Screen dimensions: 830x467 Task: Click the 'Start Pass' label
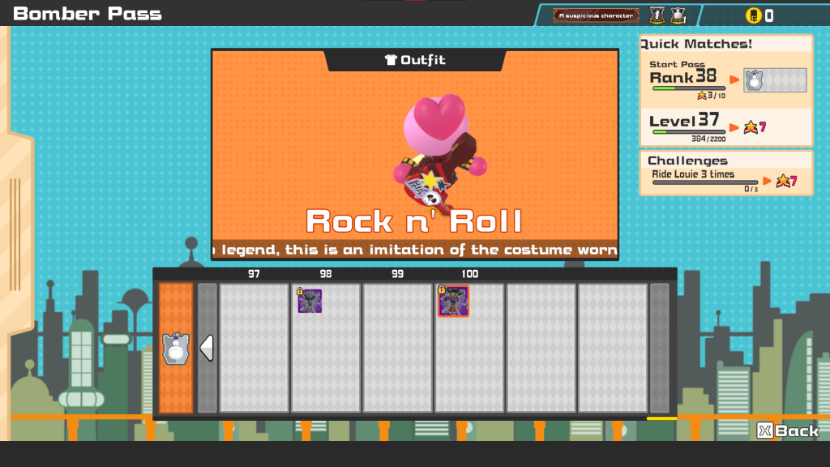(x=677, y=64)
